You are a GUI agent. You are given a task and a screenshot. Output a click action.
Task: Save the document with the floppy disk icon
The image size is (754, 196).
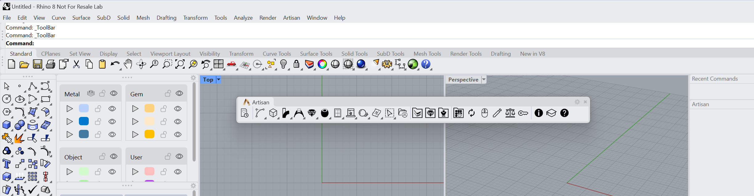point(38,64)
